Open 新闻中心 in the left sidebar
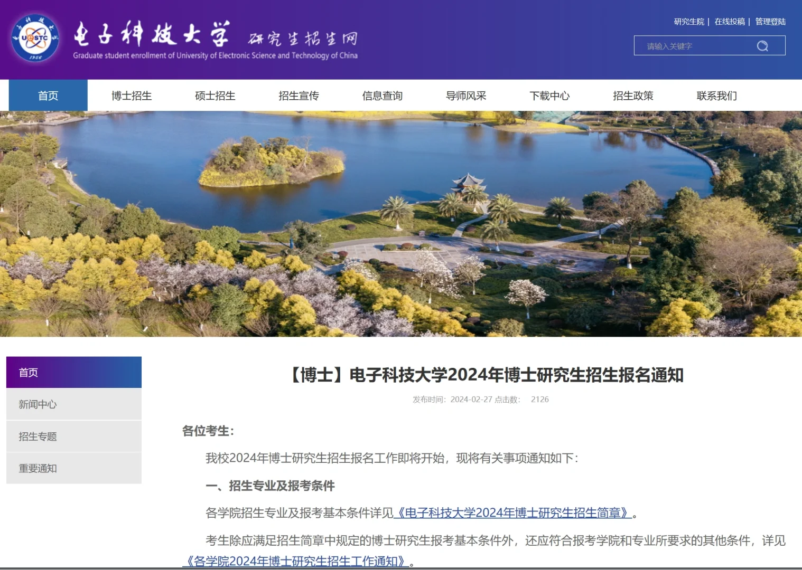Viewport: 802px width, 570px height. (x=74, y=404)
